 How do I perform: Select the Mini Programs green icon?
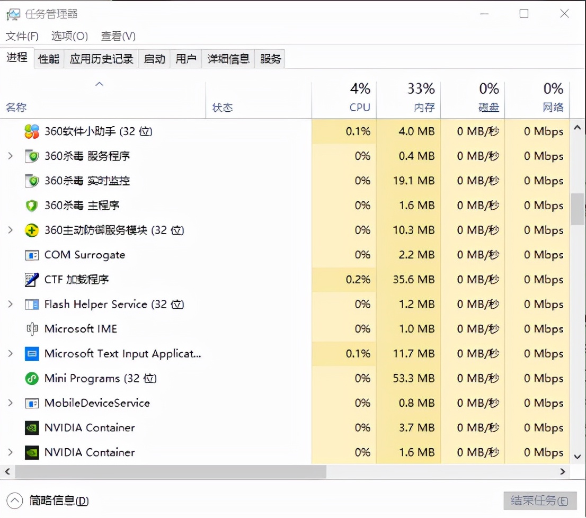pos(32,378)
